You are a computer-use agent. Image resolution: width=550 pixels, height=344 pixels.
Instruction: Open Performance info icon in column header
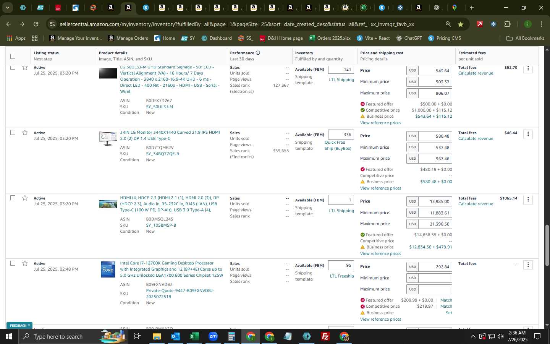tap(258, 53)
